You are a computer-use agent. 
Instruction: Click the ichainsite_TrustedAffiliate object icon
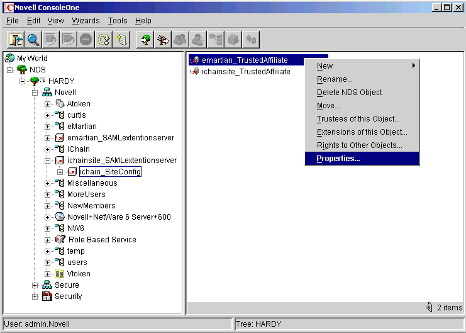click(194, 71)
